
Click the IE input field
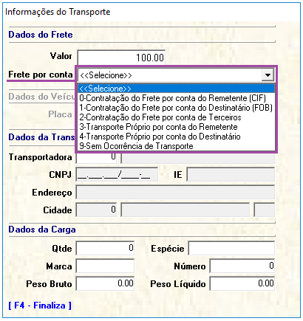[x=231, y=175]
